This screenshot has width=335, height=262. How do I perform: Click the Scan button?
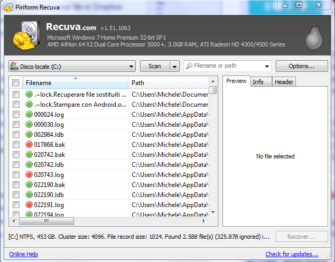155,66
